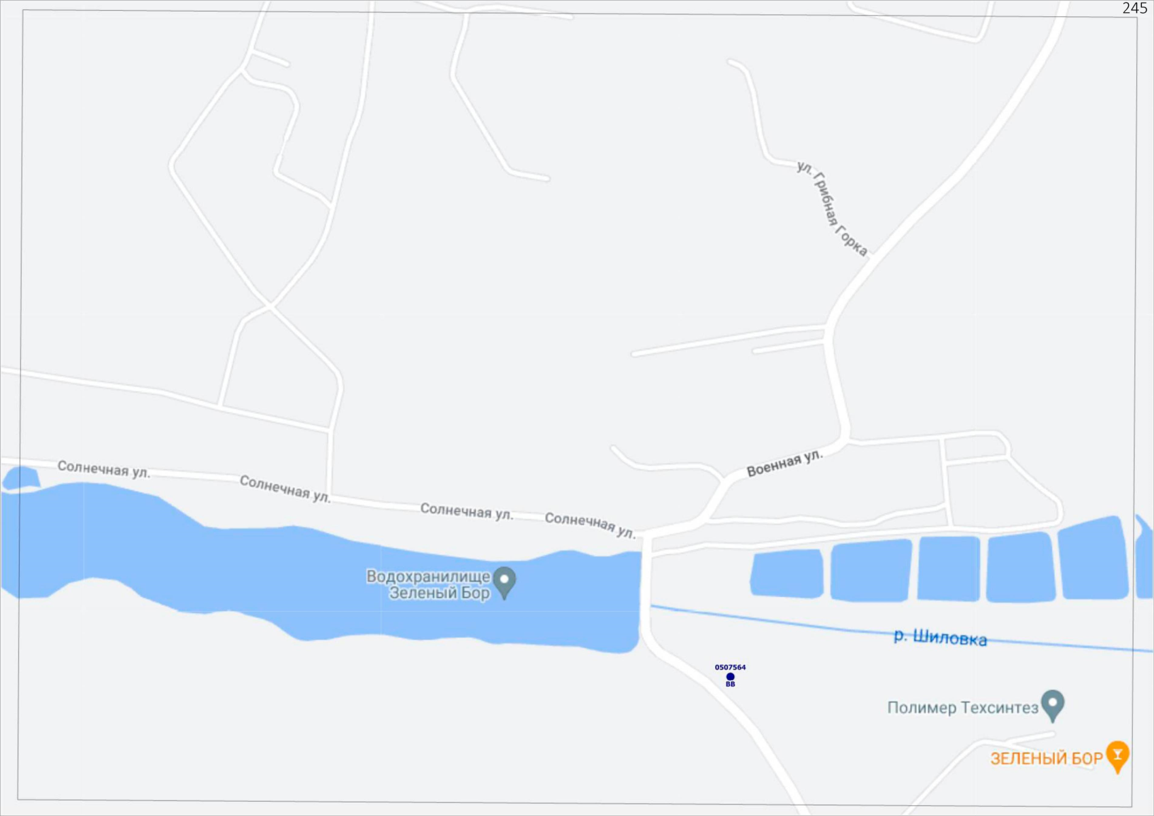Select the Солнечная ул. label nearest the left border

click(x=103, y=469)
